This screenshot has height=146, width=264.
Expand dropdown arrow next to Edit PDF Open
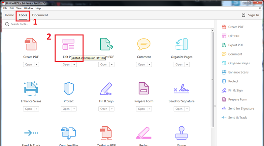[x=74, y=64]
